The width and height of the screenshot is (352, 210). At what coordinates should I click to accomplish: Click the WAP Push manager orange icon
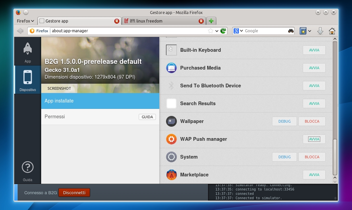171,139
